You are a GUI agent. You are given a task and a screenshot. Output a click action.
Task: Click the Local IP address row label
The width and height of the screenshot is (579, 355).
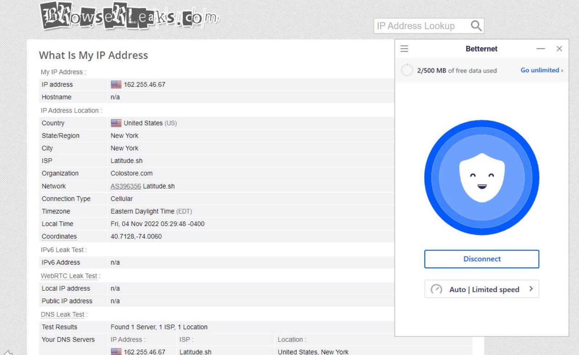66,289
